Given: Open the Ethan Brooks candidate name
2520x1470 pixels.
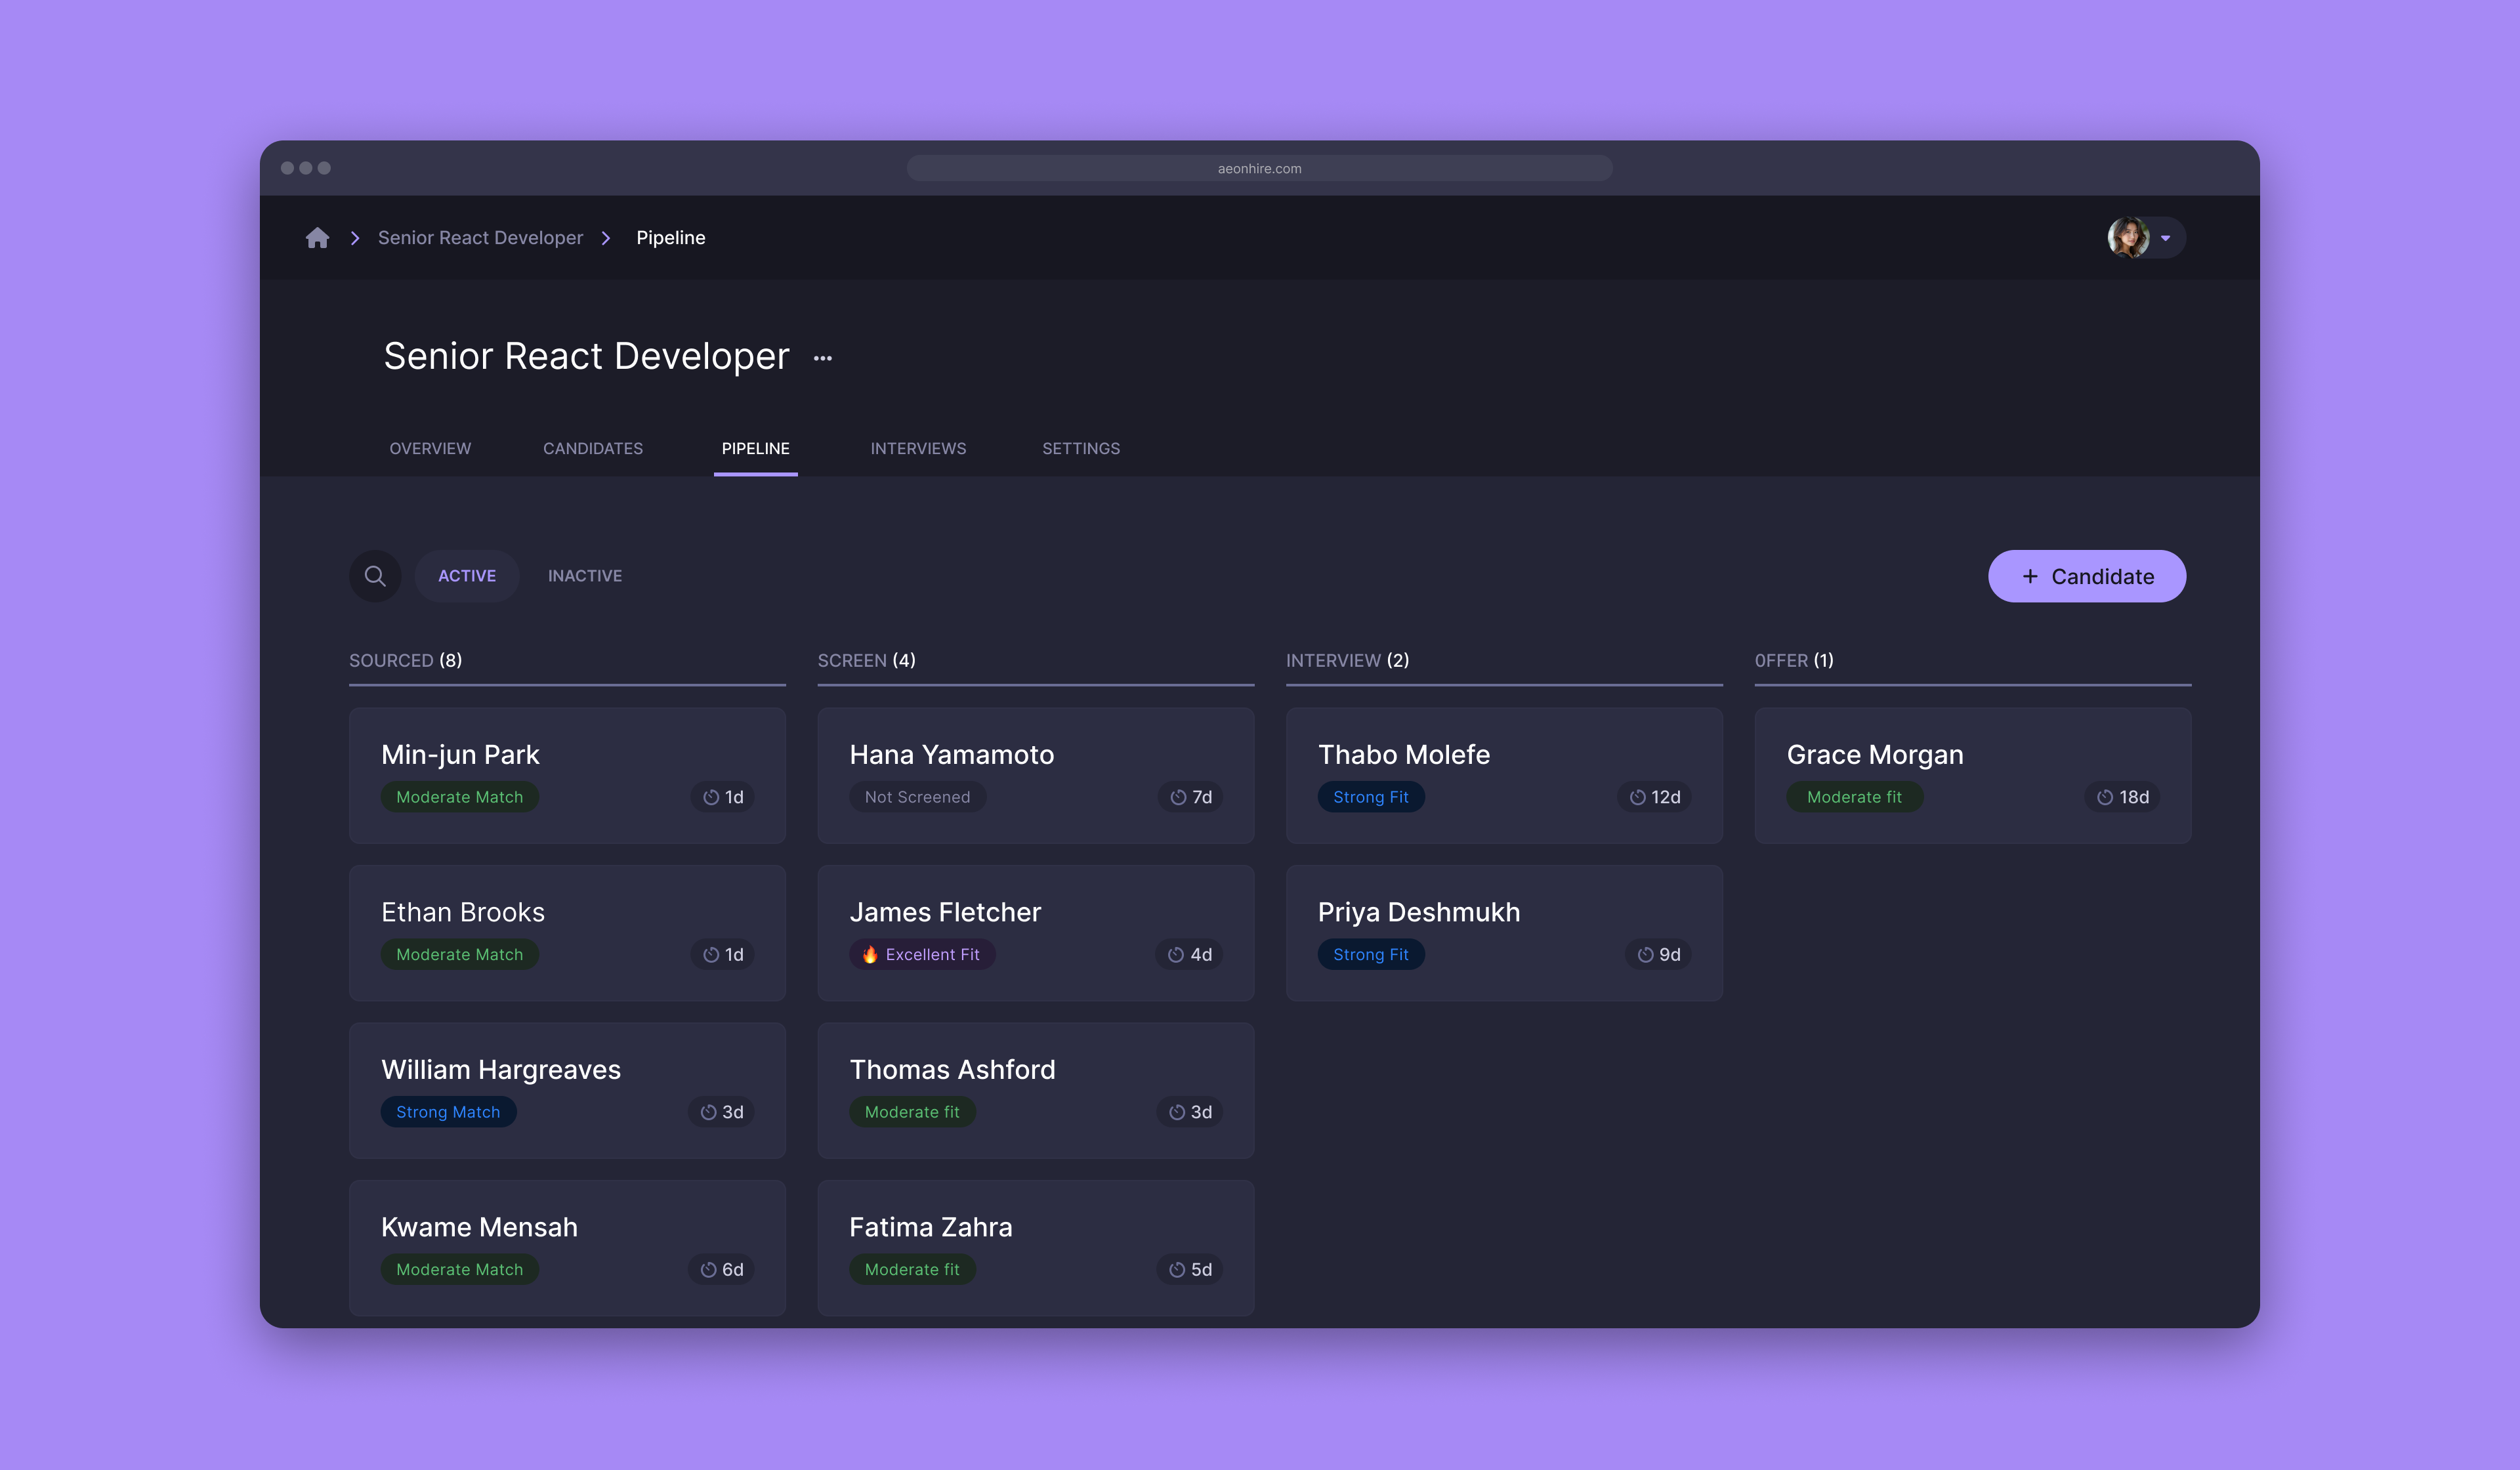Looking at the screenshot, I should [x=463, y=912].
